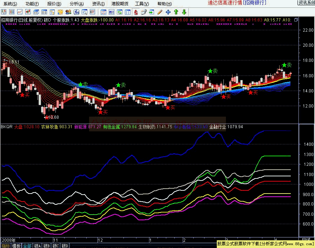This screenshot has width=315, height=248.
Task: Open the 港股期货 menu
Action: click(x=120, y=4)
